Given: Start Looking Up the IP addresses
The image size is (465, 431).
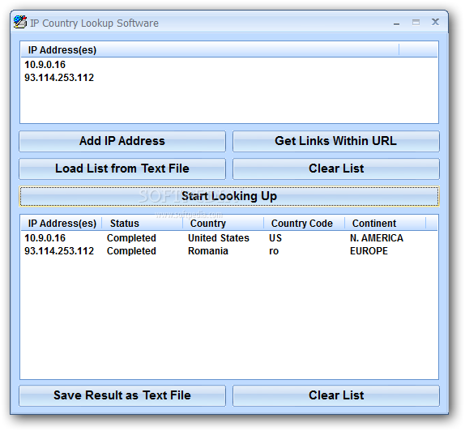Looking at the screenshot, I should [x=229, y=196].
